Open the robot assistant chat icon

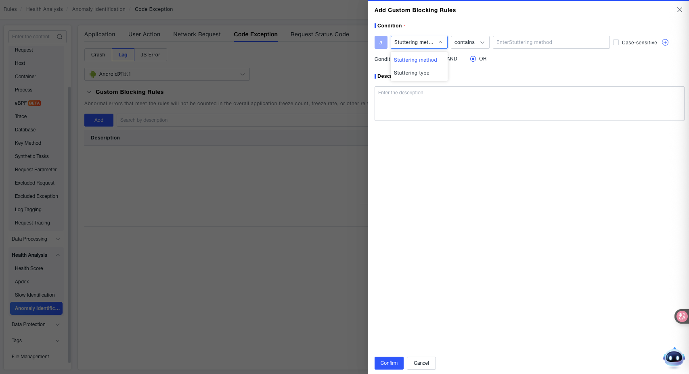pos(674,357)
